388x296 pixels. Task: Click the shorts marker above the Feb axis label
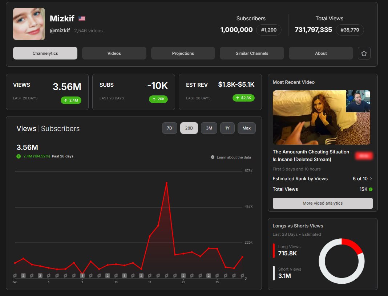click(15, 275)
